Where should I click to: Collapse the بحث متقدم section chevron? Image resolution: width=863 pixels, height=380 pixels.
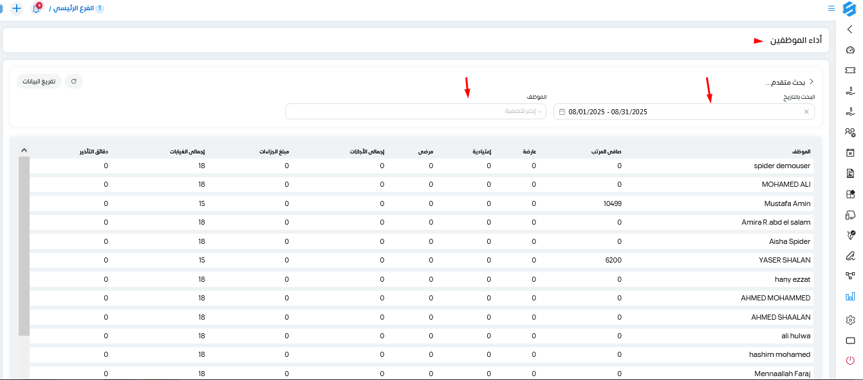click(812, 82)
